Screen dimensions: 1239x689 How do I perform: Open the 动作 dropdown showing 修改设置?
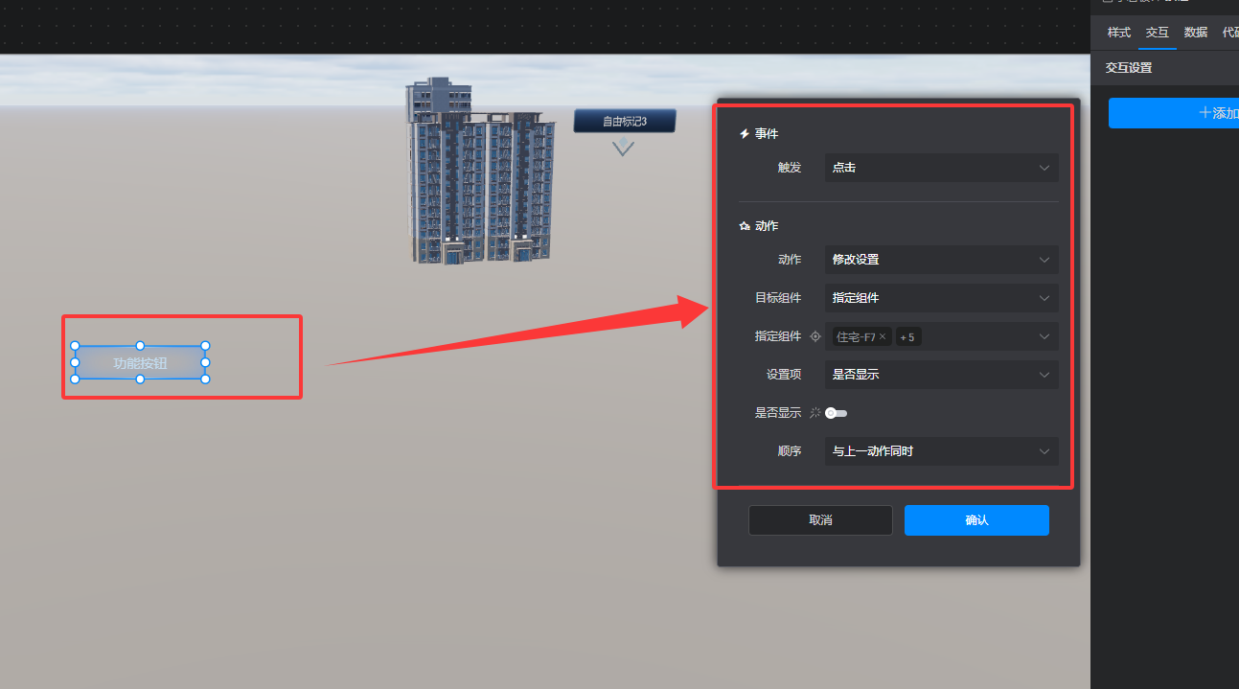[942, 260]
